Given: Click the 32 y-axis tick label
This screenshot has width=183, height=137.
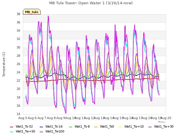Looking at the screenshot, I should click(18, 39).
